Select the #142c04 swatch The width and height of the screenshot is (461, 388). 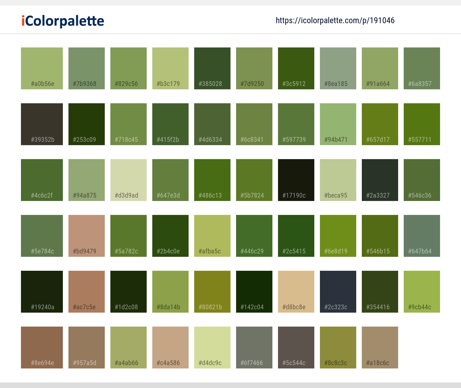click(x=254, y=292)
